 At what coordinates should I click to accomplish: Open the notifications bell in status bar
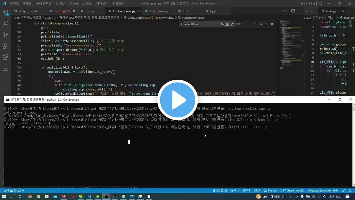click(351, 191)
